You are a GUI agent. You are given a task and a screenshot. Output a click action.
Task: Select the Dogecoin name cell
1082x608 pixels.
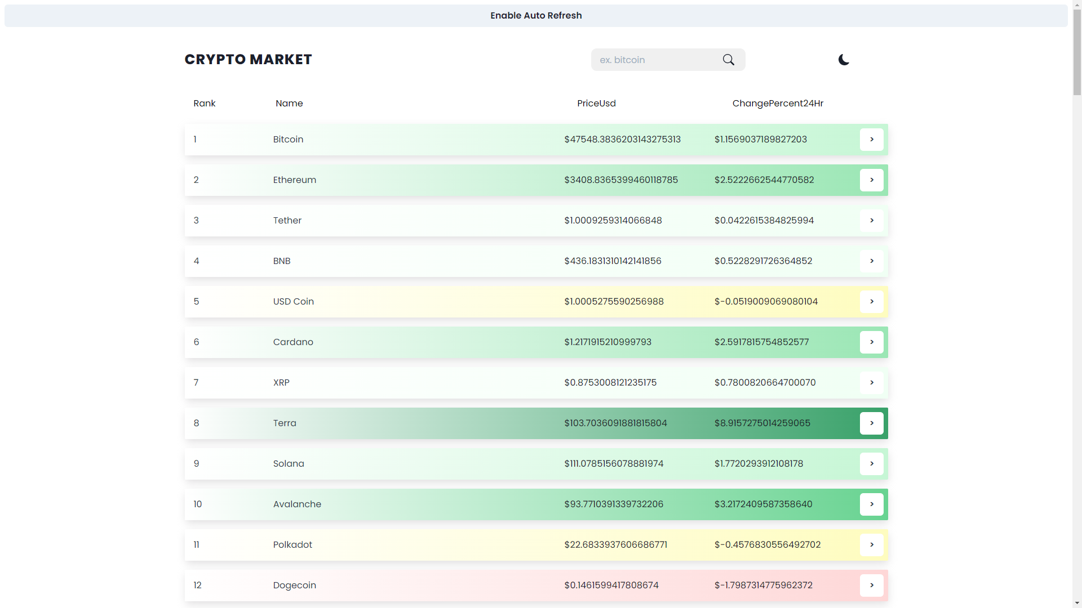(295, 585)
